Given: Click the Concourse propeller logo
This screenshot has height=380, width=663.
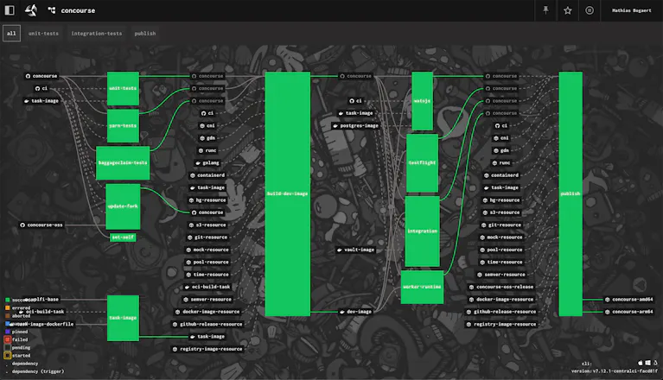Looking at the screenshot, I should click(x=31, y=10).
